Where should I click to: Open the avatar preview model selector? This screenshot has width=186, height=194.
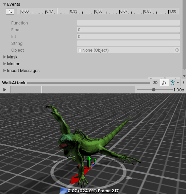pos(173,83)
